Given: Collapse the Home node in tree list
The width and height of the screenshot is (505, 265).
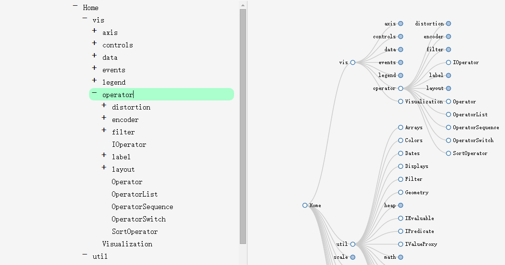Looking at the screenshot, I should [75, 6].
